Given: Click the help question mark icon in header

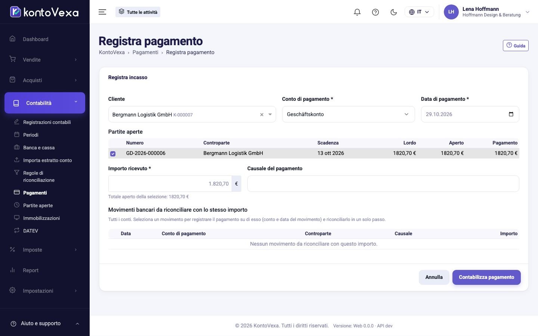Looking at the screenshot, I should [375, 12].
